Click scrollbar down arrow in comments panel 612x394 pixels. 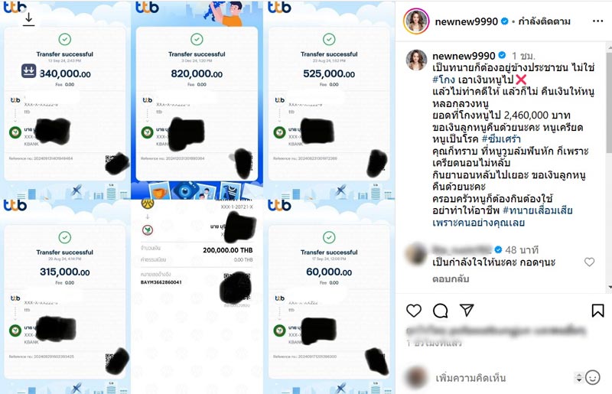coord(609,288)
